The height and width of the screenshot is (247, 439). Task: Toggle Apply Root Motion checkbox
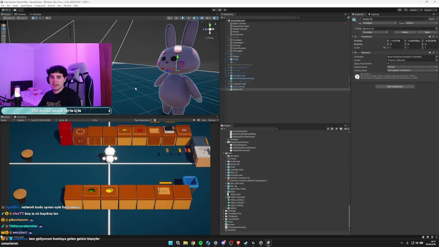[388, 63]
